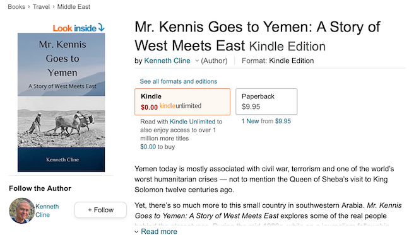Go to the Travel breadcrumb category
Screen dimensions: 409x235
coord(41,7)
